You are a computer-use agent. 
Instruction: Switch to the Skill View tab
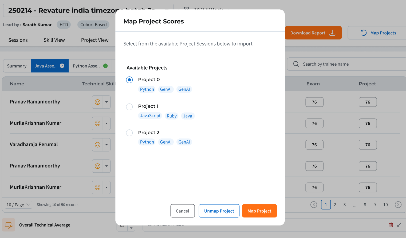[x=54, y=40]
